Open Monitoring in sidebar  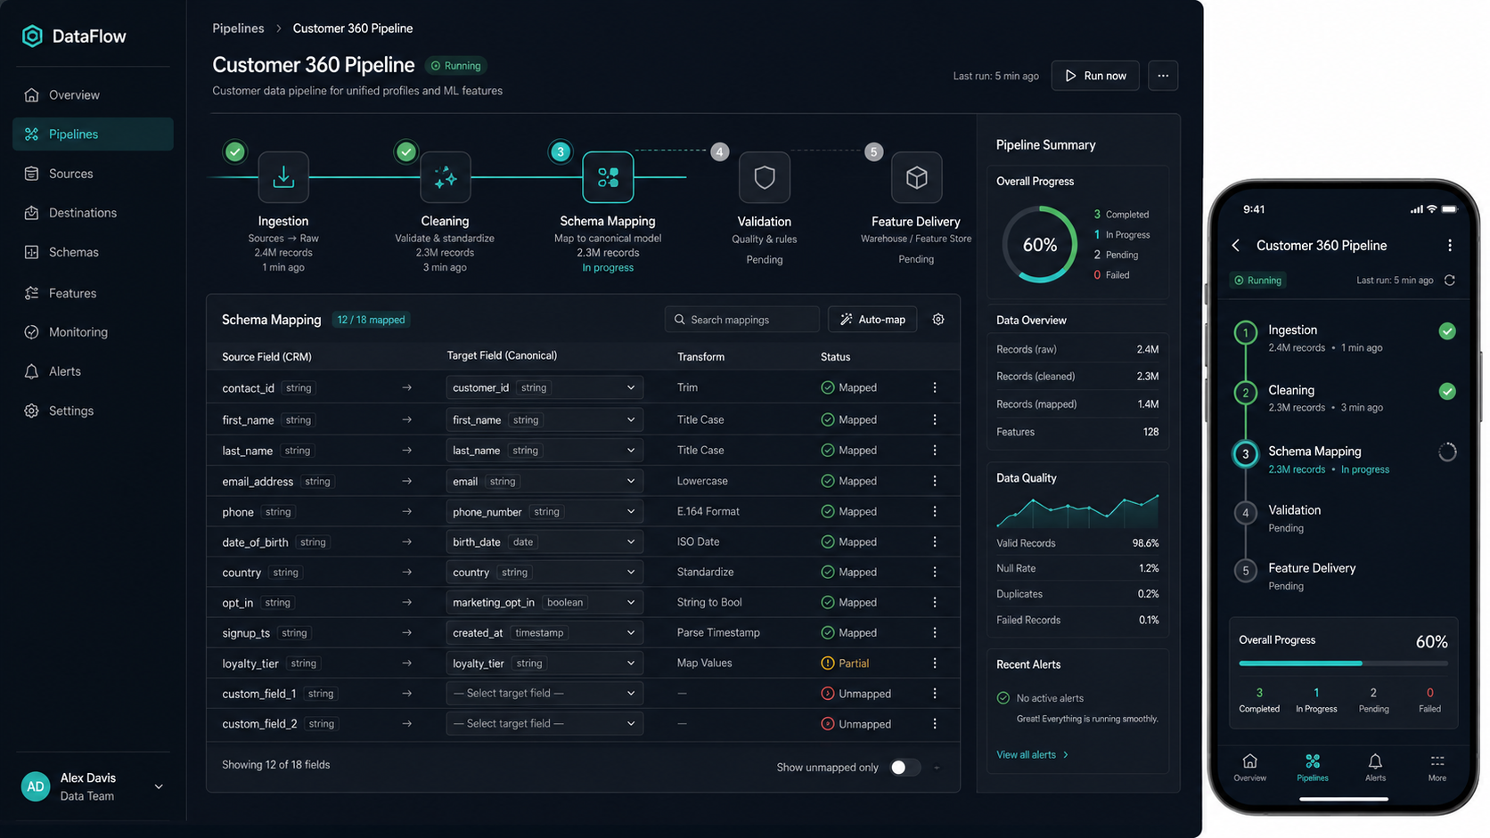(93, 332)
